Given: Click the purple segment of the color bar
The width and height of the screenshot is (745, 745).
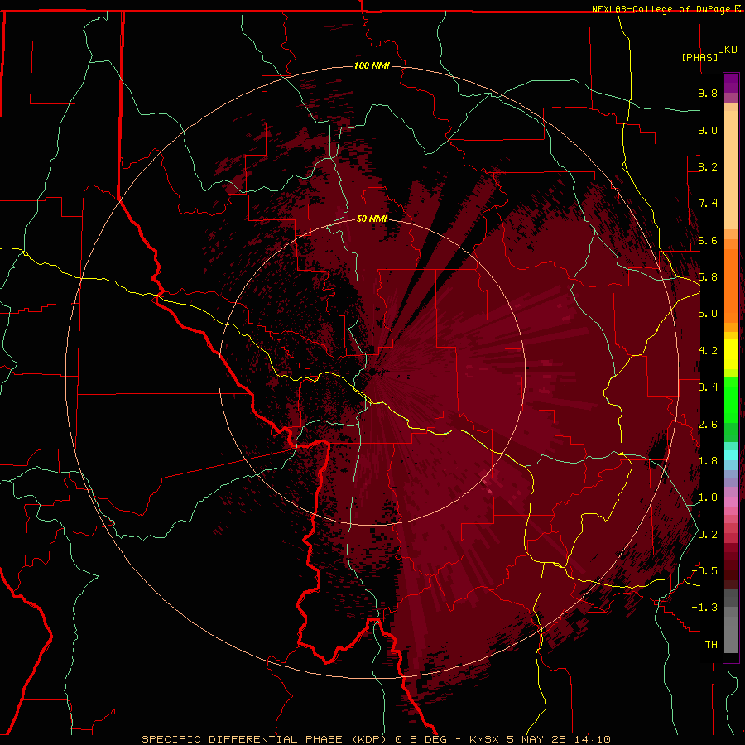Looking at the screenshot, I should (x=731, y=83).
